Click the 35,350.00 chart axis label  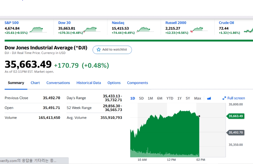(236, 145)
